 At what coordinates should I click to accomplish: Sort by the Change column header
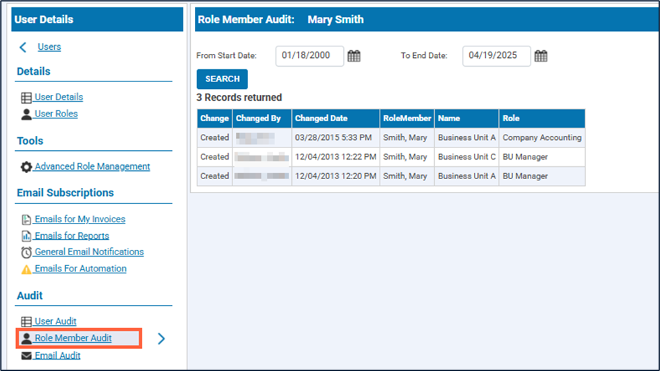214,119
